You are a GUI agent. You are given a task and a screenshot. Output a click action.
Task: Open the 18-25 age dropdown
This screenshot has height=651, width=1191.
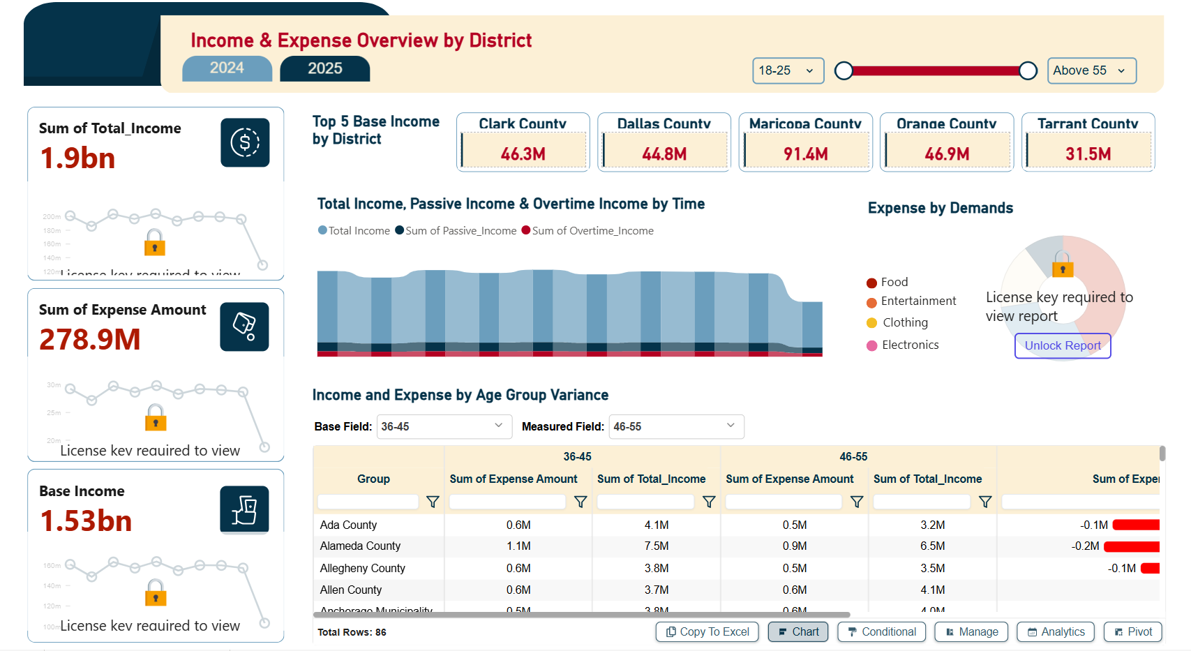click(x=788, y=70)
